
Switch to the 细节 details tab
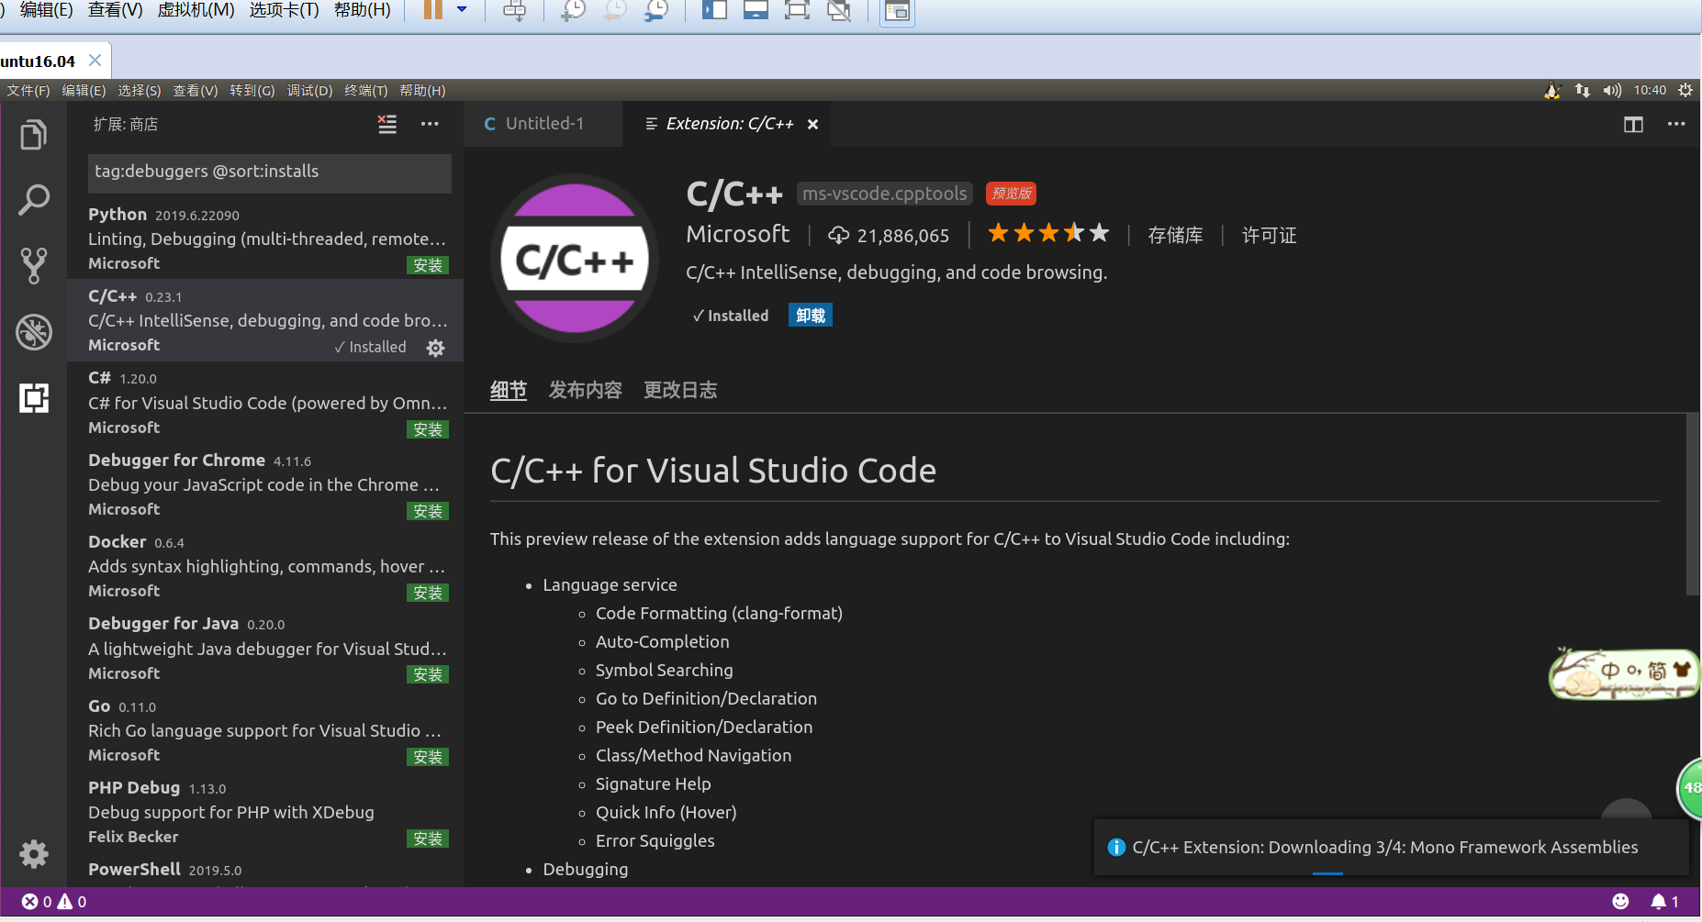point(509,391)
